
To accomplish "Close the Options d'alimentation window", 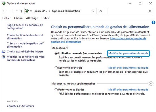I will [x=150, y=3].
